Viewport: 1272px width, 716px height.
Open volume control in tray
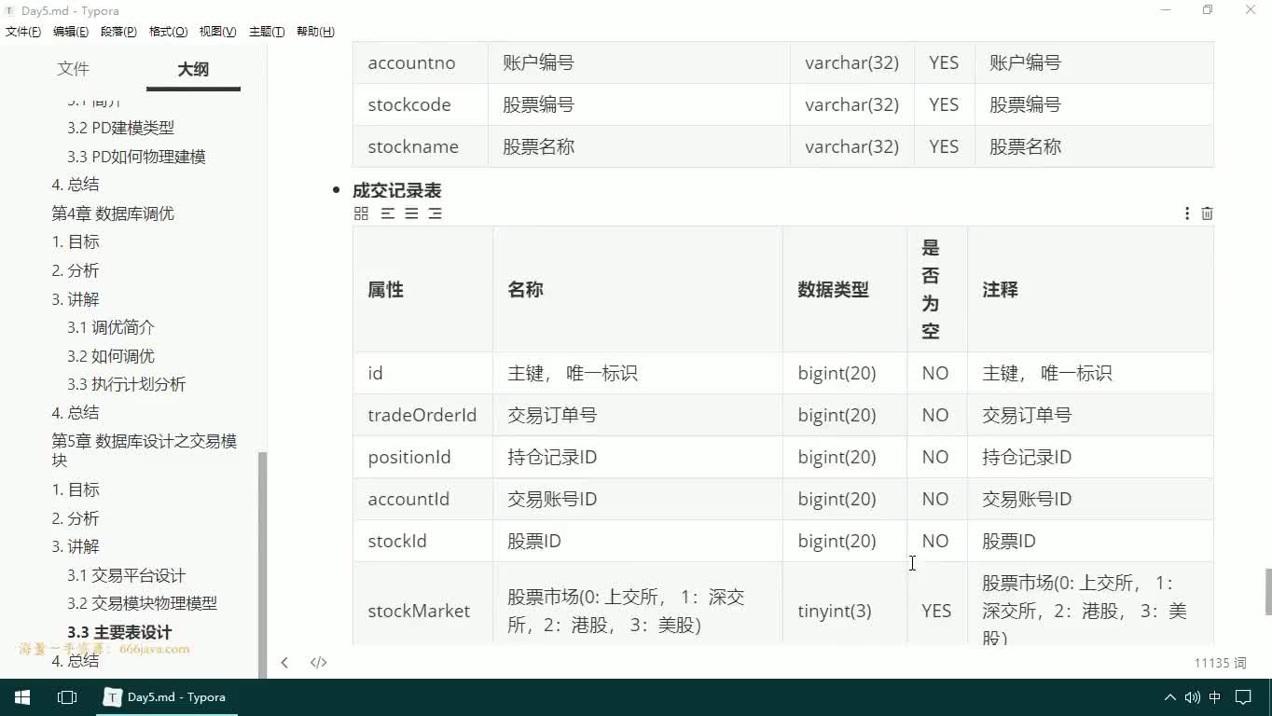1192,697
